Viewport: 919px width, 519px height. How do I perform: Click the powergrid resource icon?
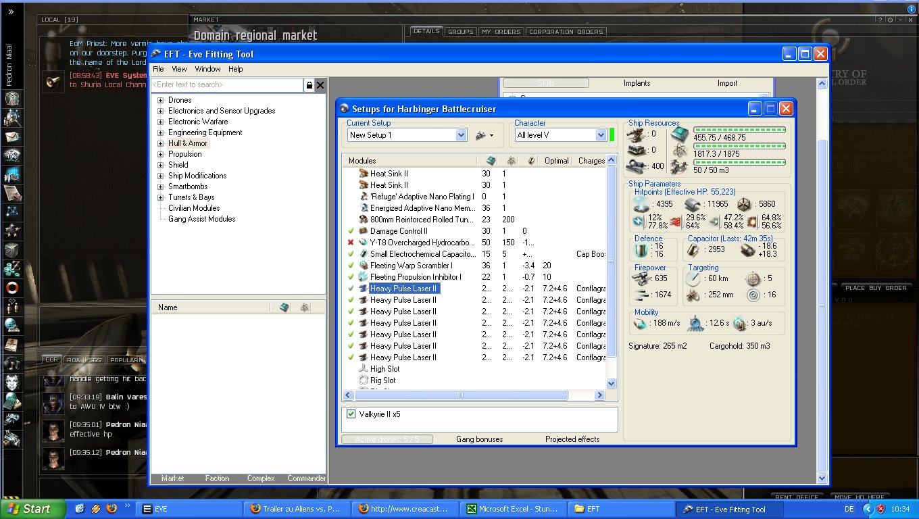[680, 150]
